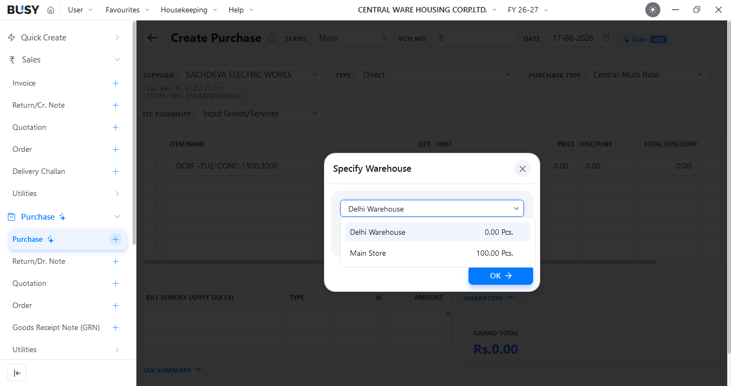Add a new Goods Receipt Note plus icon
731x386 pixels.
115,328
